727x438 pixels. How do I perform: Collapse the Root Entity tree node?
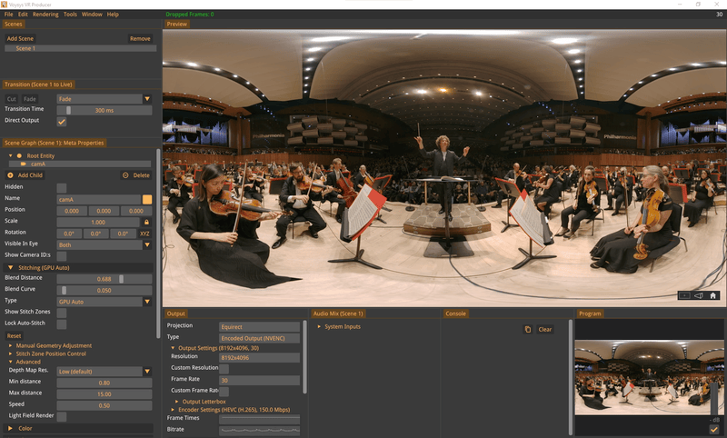[11, 155]
